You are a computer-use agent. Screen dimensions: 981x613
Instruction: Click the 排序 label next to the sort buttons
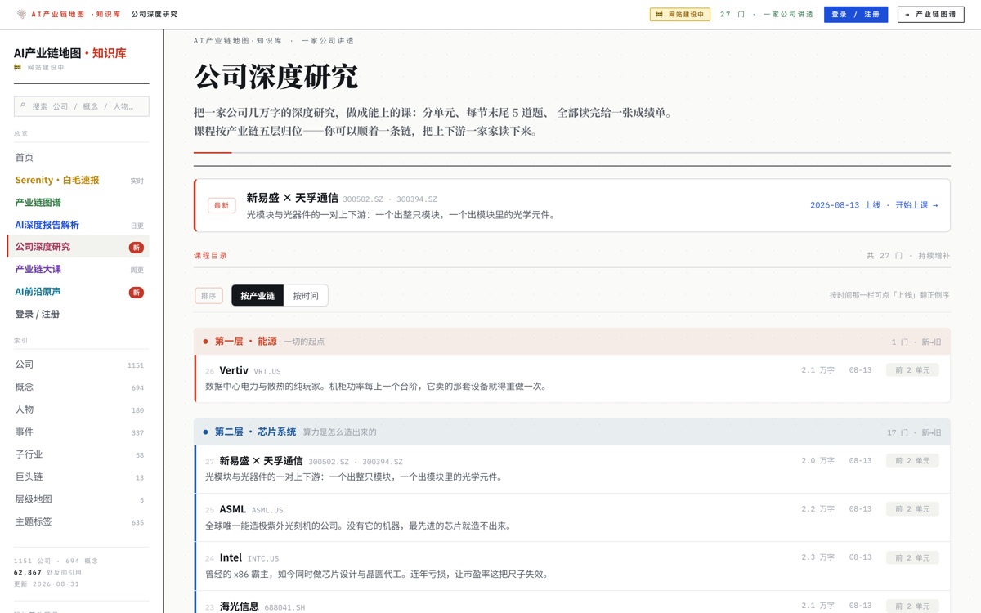tap(209, 296)
